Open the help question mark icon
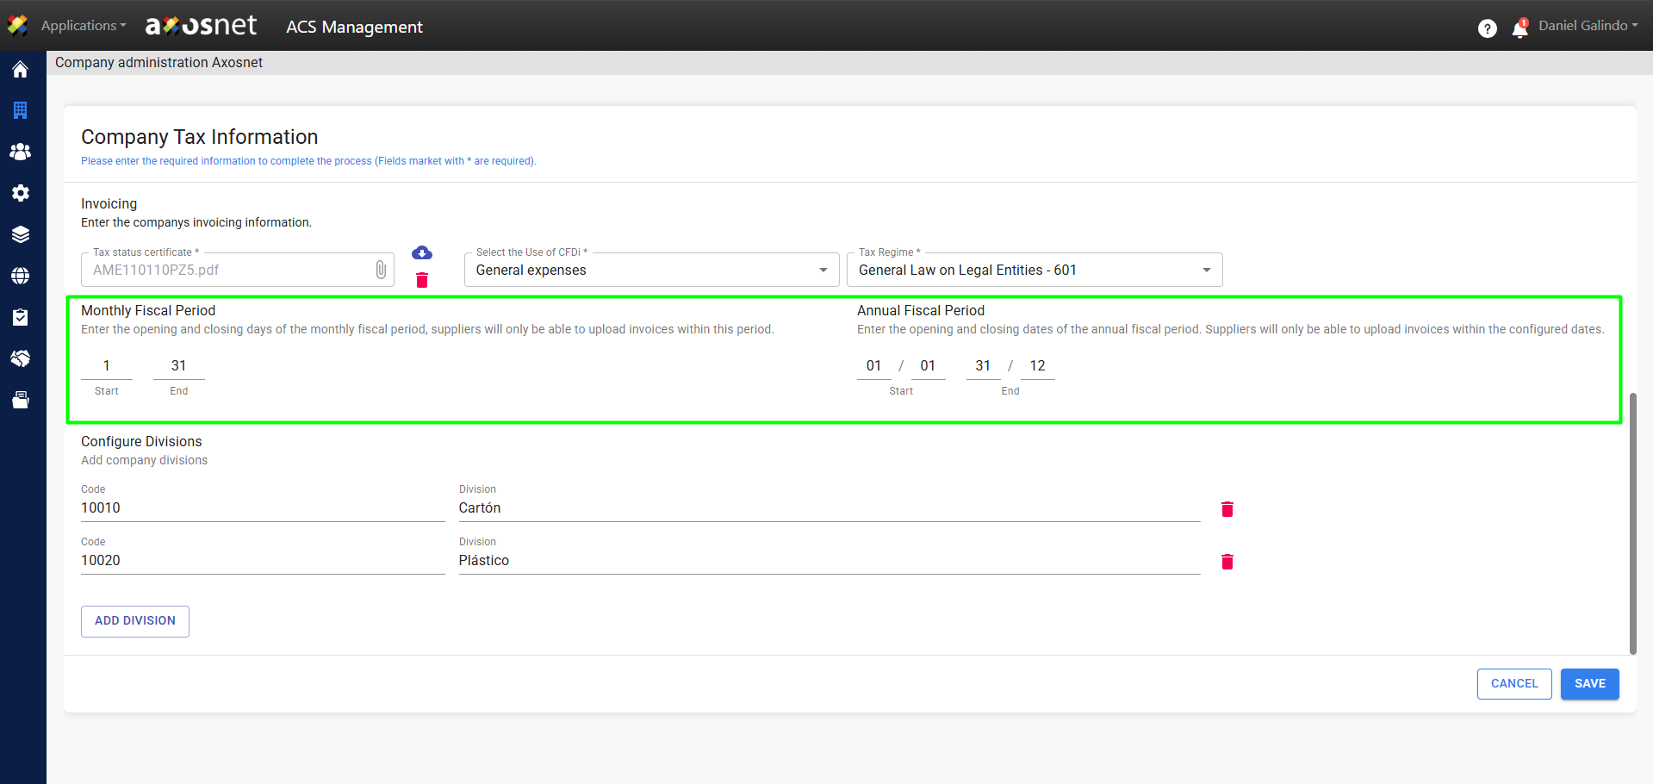Image resolution: width=1653 pixels, height=784 pixels. (1488, 28)
